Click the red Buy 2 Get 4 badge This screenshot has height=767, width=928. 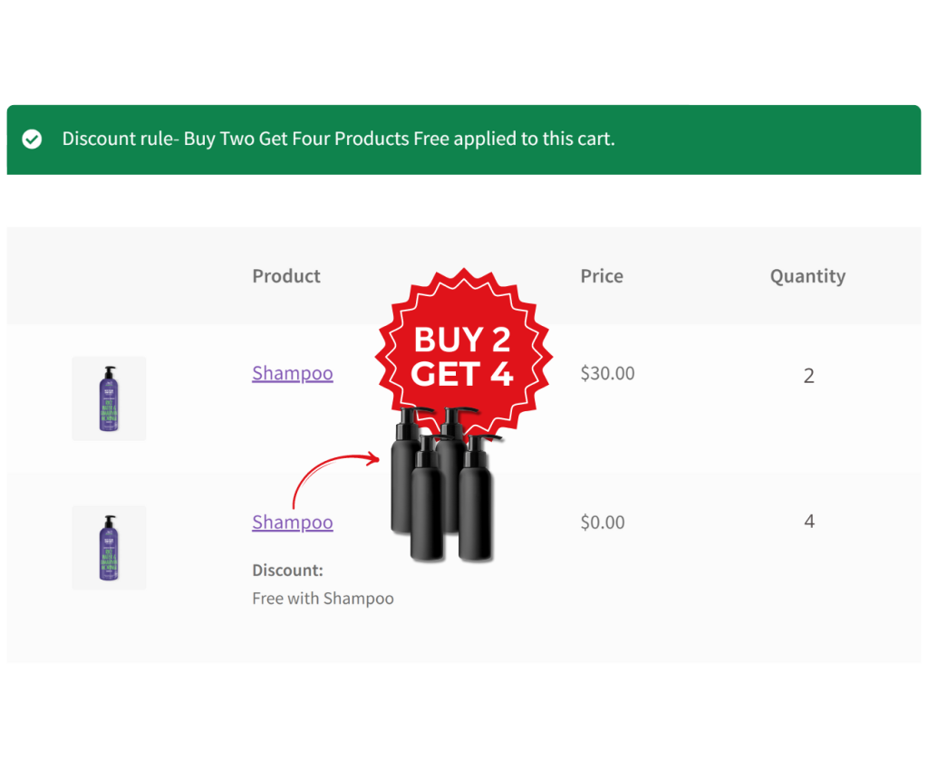click(464, 353)
